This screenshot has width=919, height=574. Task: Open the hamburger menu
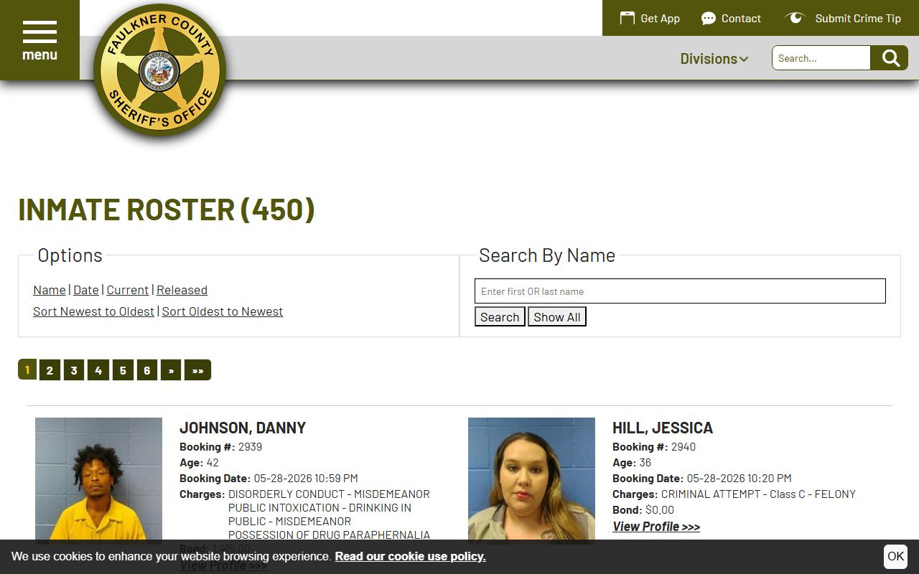pyautogui.click(x=39, y=39)
